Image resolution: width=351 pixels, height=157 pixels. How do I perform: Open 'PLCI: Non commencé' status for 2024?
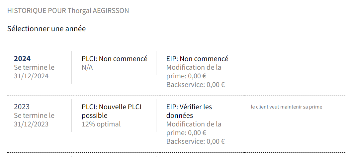115,59
